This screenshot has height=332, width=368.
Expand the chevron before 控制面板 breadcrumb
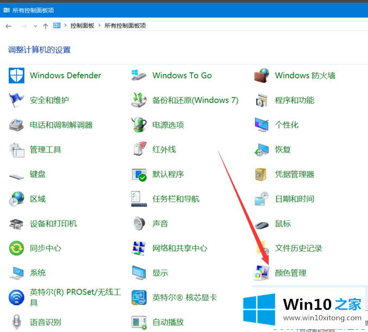pyautogui.click(x=66, y=25)
